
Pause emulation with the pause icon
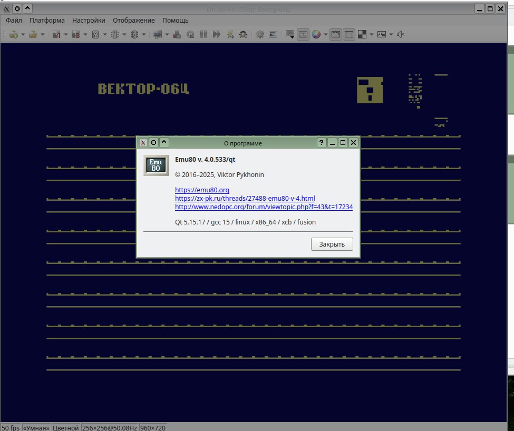203,35
